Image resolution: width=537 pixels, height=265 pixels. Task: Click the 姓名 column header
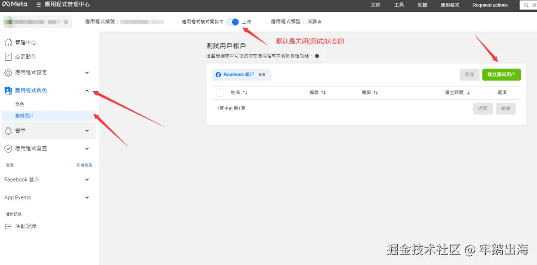click(x=236, y=93)
